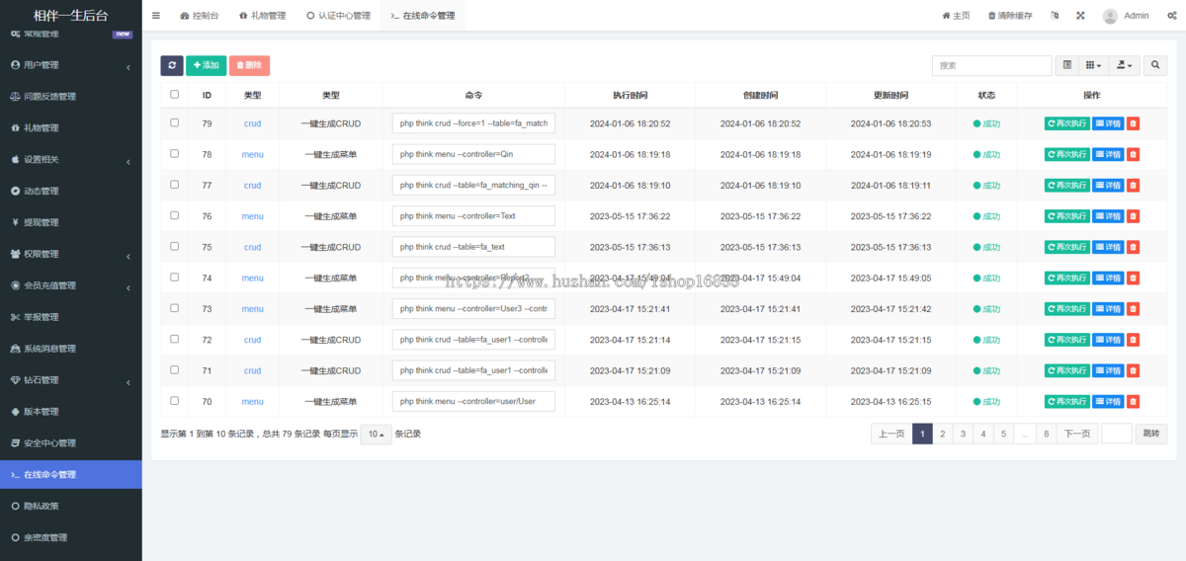Open 系统消息管理 in the sidebar
The image size is (1186, 561).
[71, 349]
